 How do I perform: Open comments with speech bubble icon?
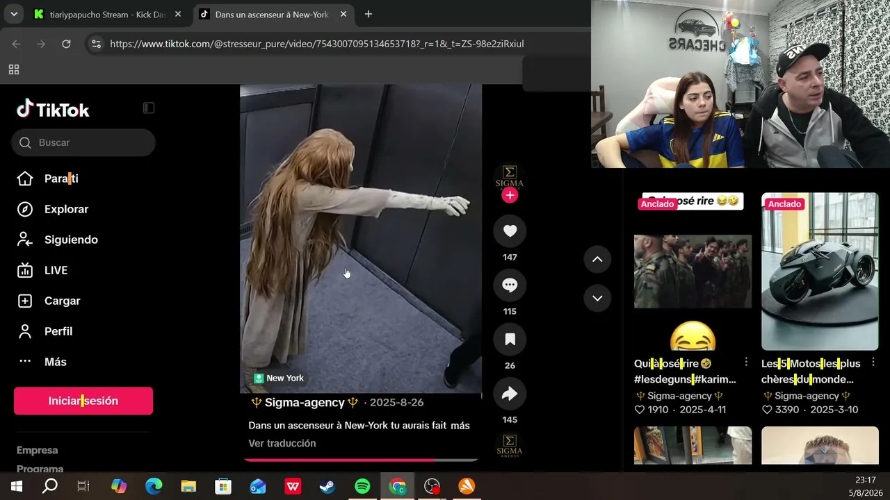point(510,285)
